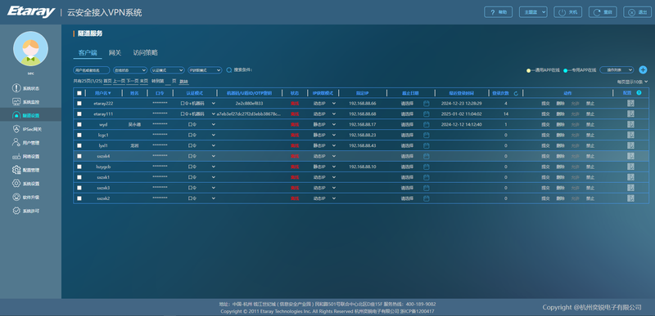Open the 在线状态 filter dropdown
Image resolution: width=655 pixels, height=316 pixels.
130,70
